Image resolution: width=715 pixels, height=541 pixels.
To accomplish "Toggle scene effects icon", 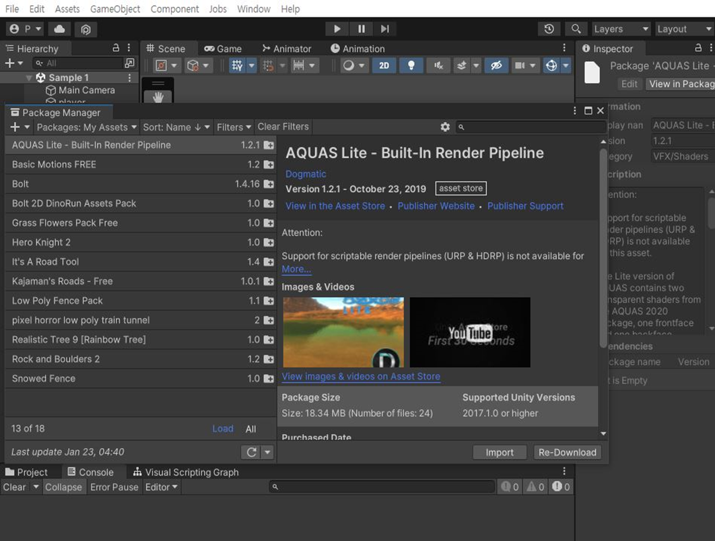I will 461,65.
